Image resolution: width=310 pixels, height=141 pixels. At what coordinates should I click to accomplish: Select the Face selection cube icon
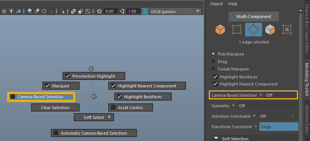click(x=270, y=30)
